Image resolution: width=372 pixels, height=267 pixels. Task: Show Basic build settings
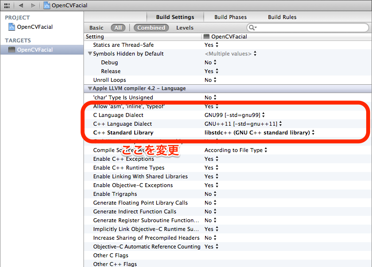click(x=96, y=28)
